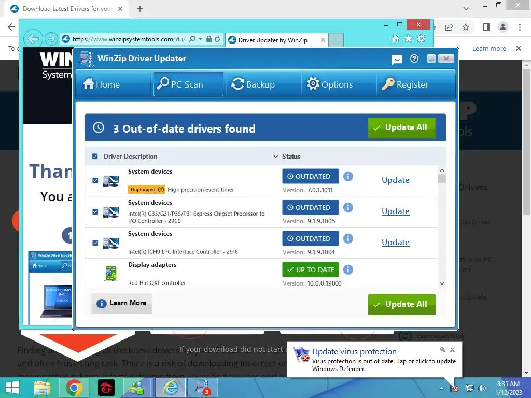Go forward in the Internet Explorer window
This screenshot has width=531, height=398.
click(x=51, y=39)
